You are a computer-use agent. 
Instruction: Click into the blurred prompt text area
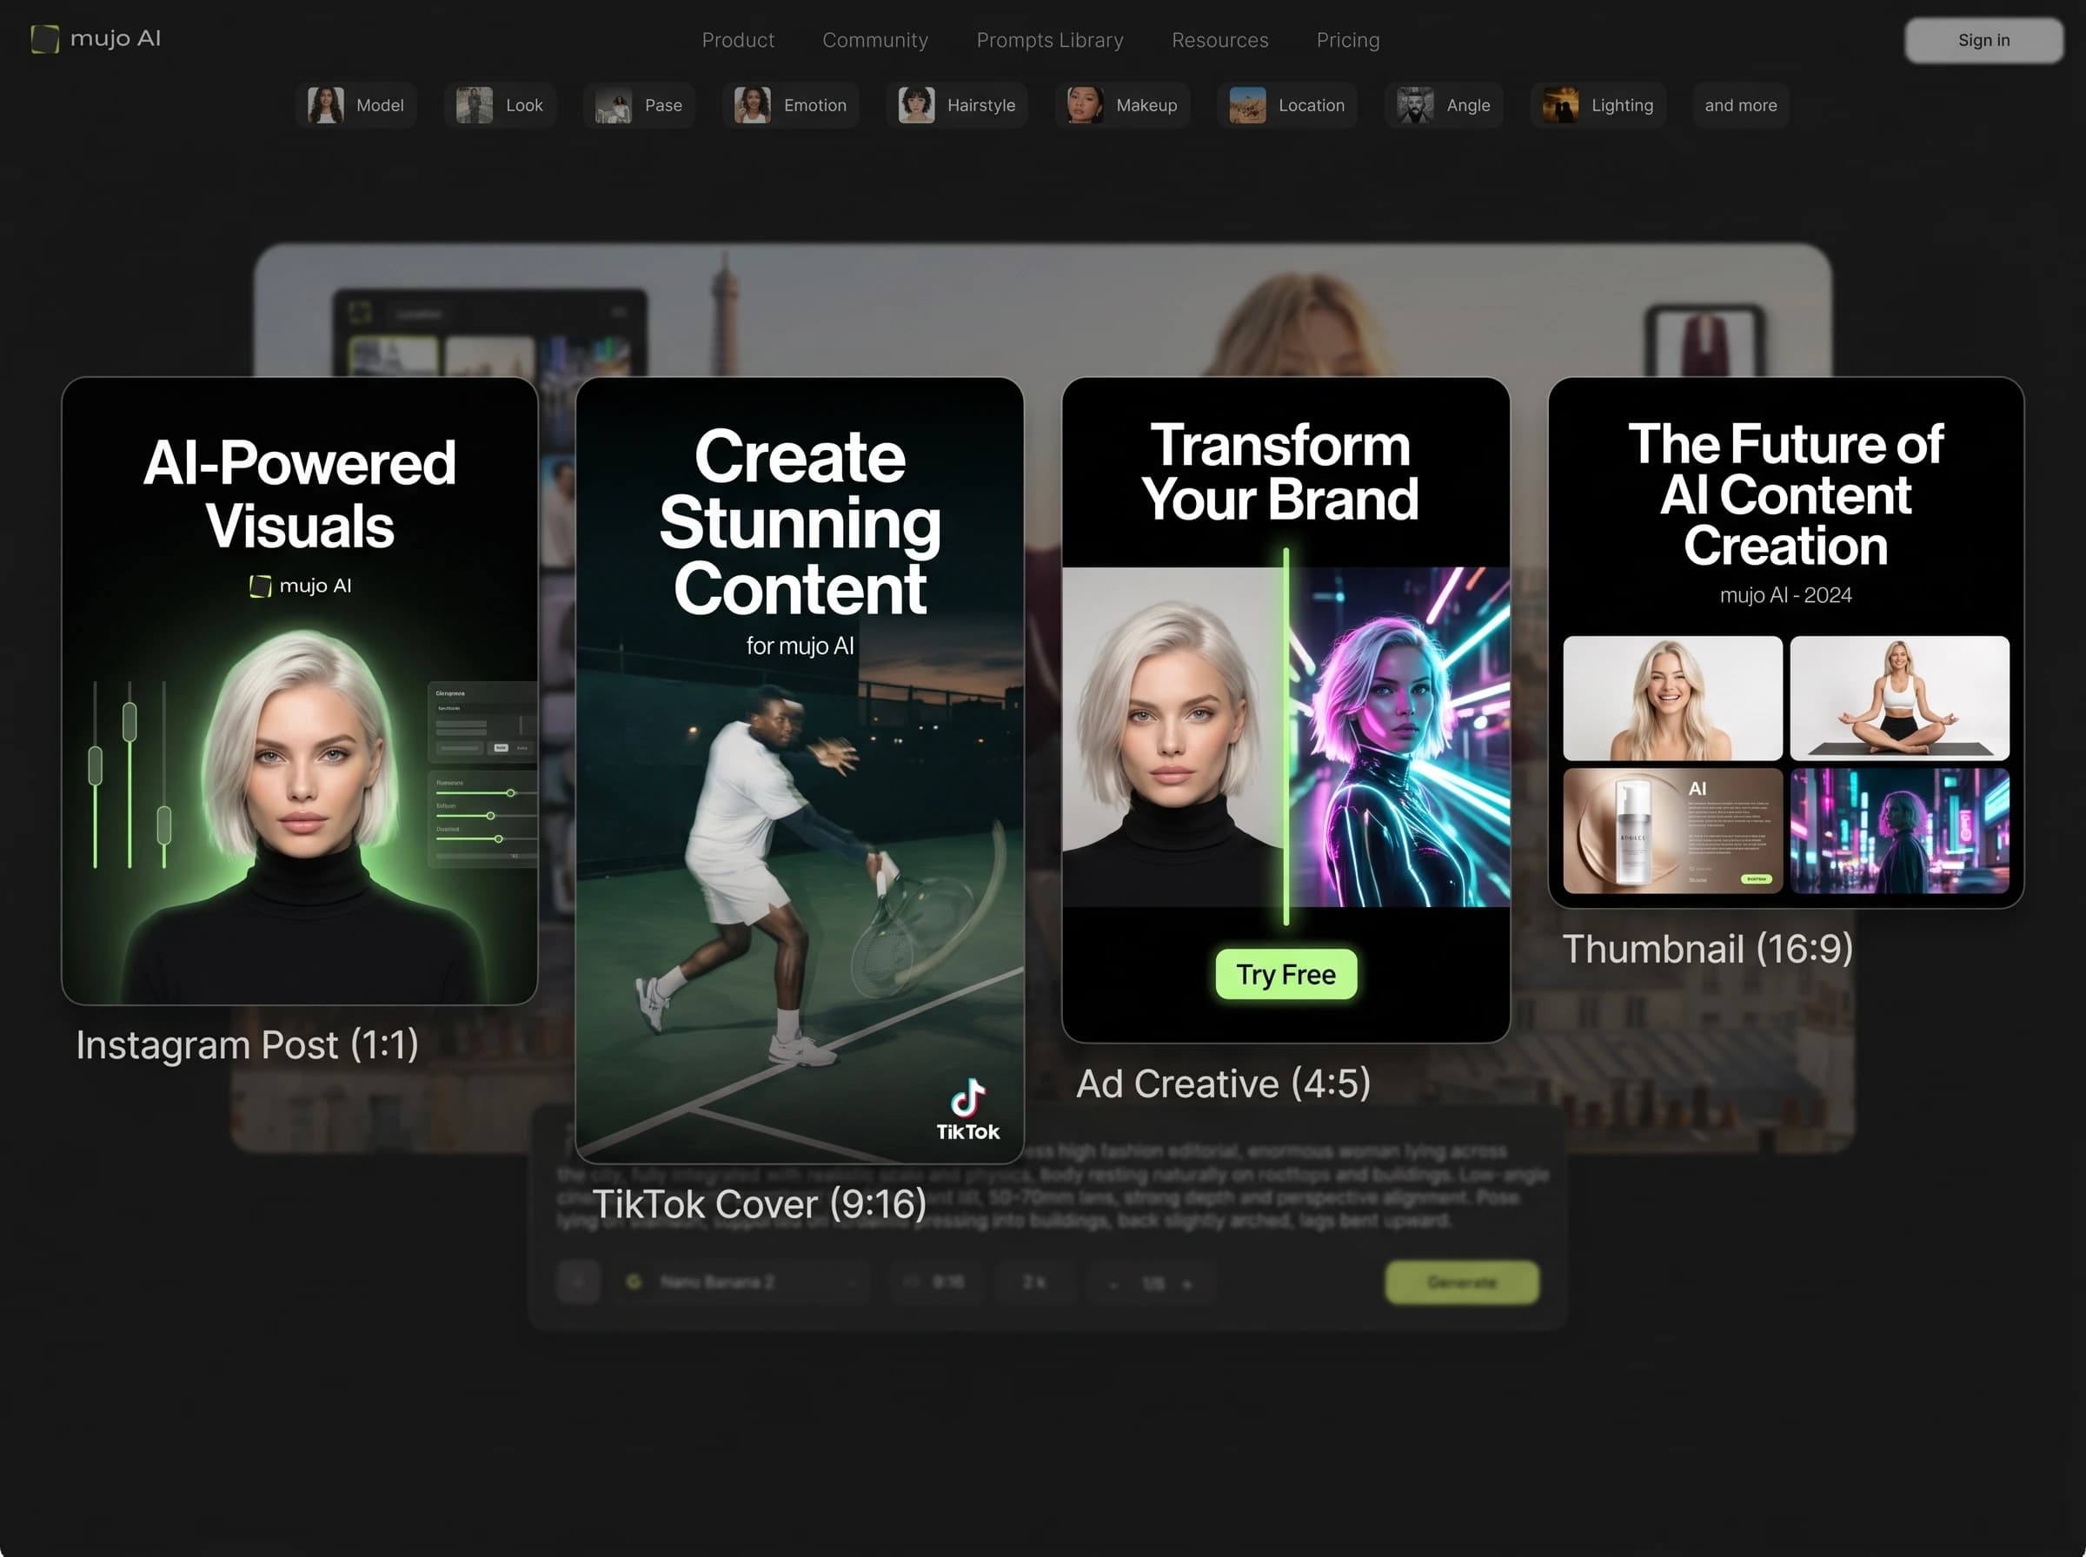click(x=1051, y=1186)
